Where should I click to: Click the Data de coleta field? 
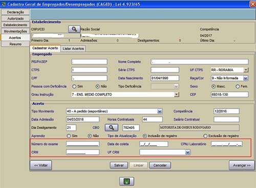pyautogui.click(x=154, y=144)
